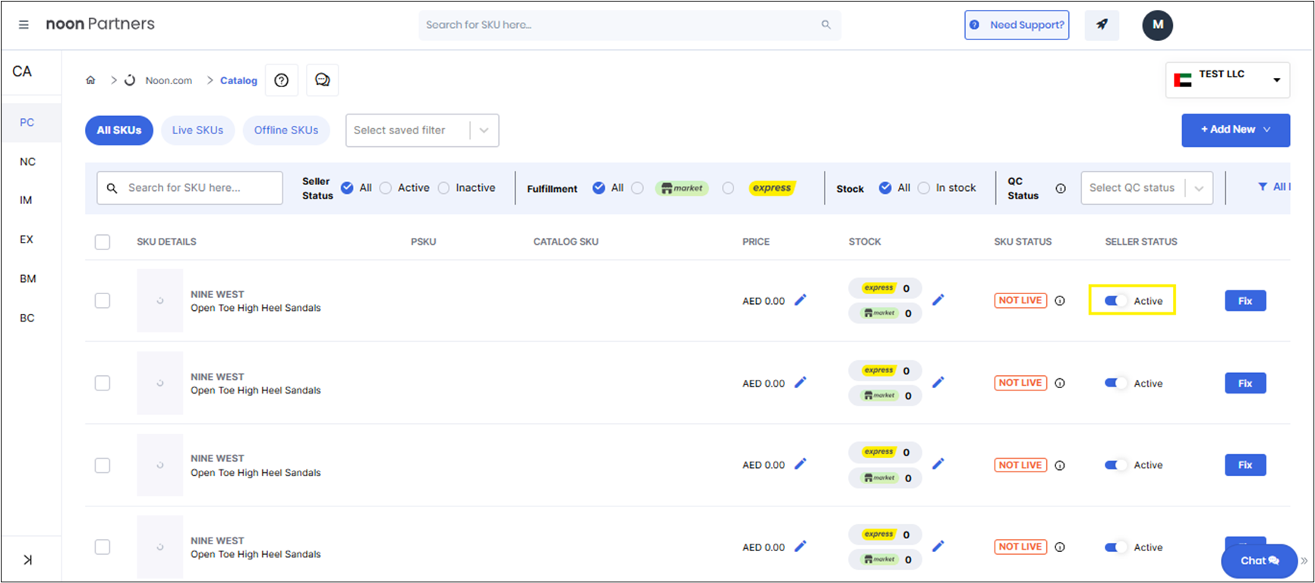Screen dimensions: 1315x583
Task: Click Fix button in third sandals row
Action: tap(1245, 465)
